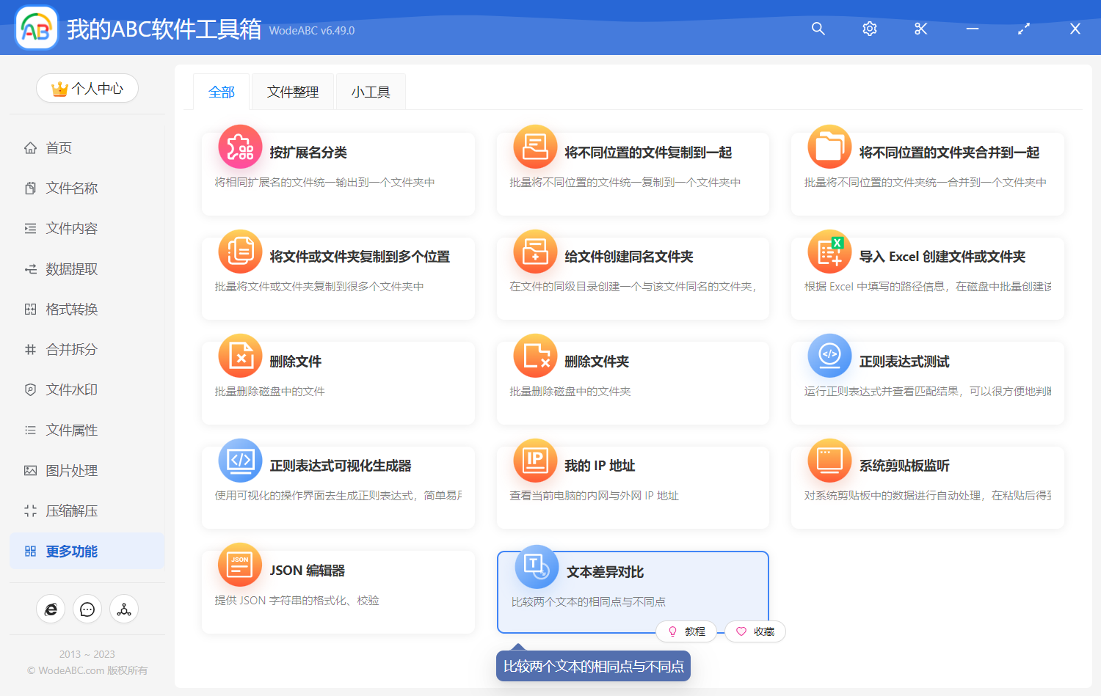Image resolution: width=1101 pixels, height=696 pixels.
Task: Open the JSON 编辑器 tool icon
Action: (x=240, y=565)
